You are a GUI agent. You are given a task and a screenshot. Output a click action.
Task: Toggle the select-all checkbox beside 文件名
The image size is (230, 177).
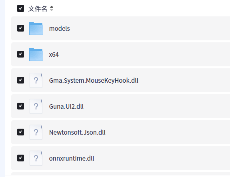[20, 8]
